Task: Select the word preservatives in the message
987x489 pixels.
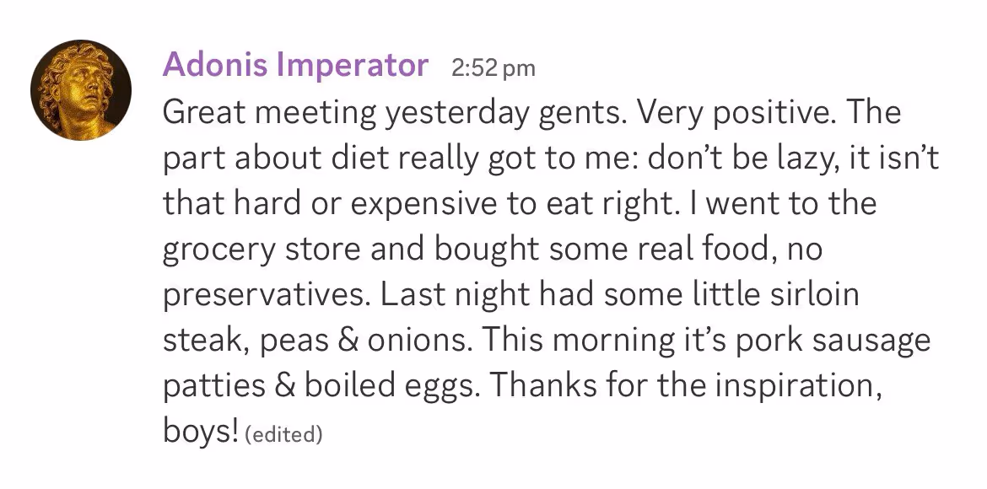Action: (x=267, y=296)
